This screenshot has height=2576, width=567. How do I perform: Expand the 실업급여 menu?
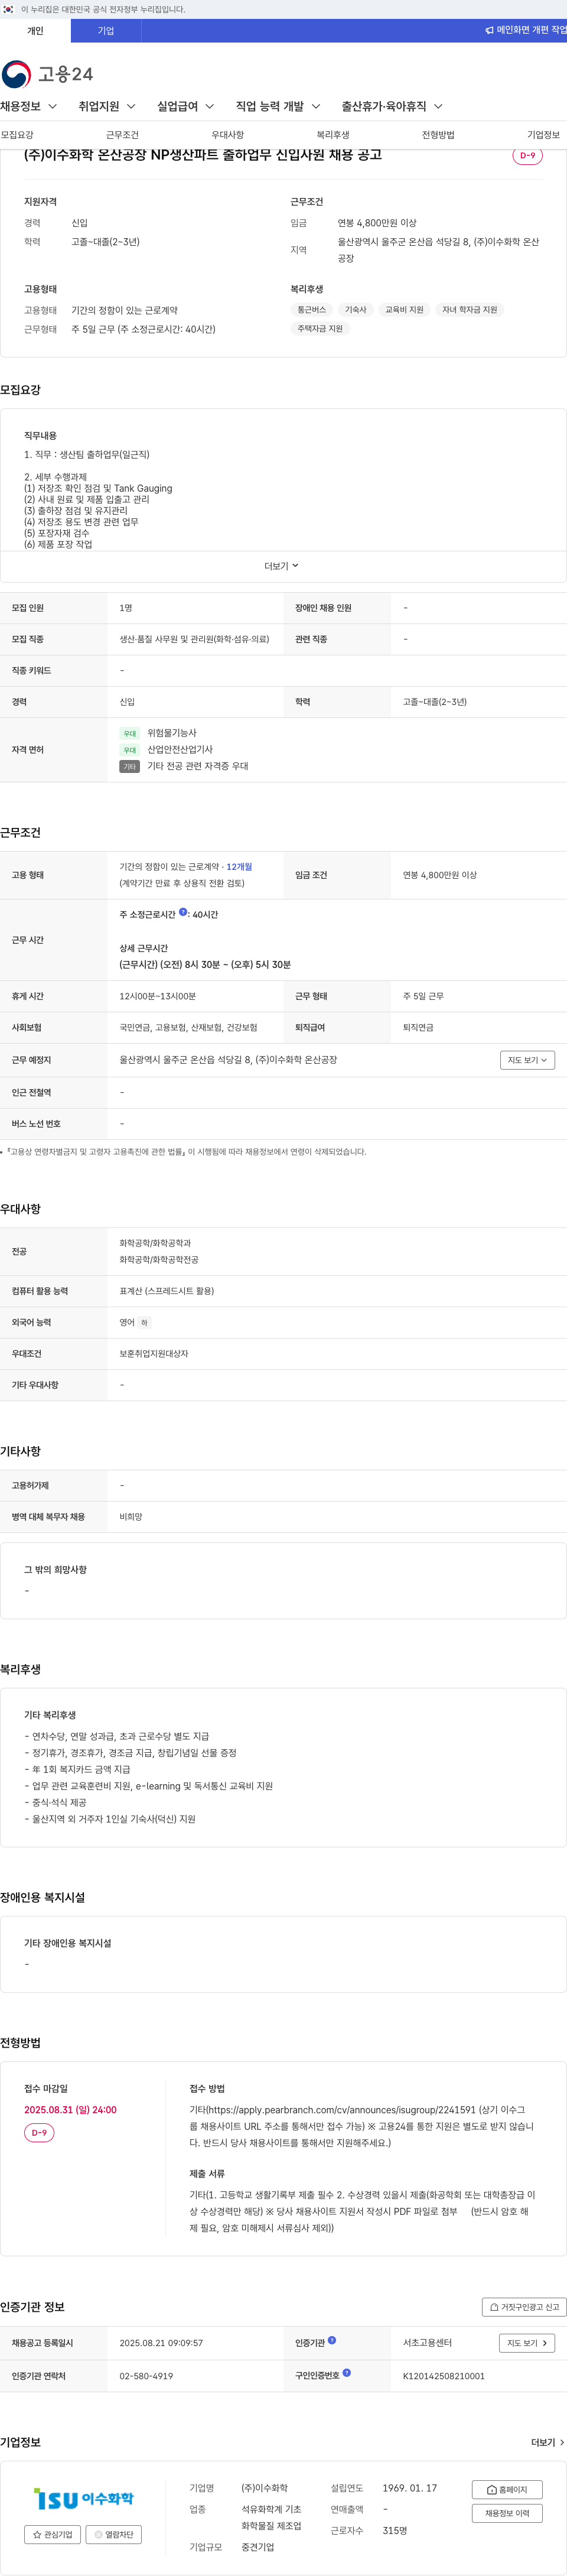(x=185, y=106)
